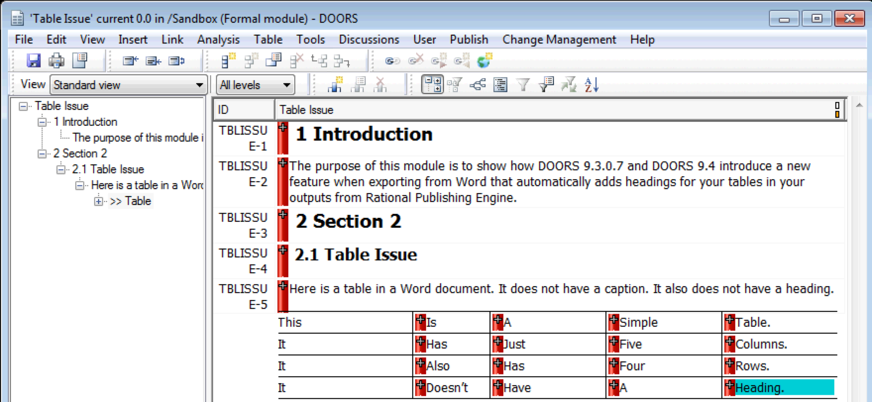Select '2 Section 2' in explorer tree
Screen dimensions: 872x402
tap(80, 153)
